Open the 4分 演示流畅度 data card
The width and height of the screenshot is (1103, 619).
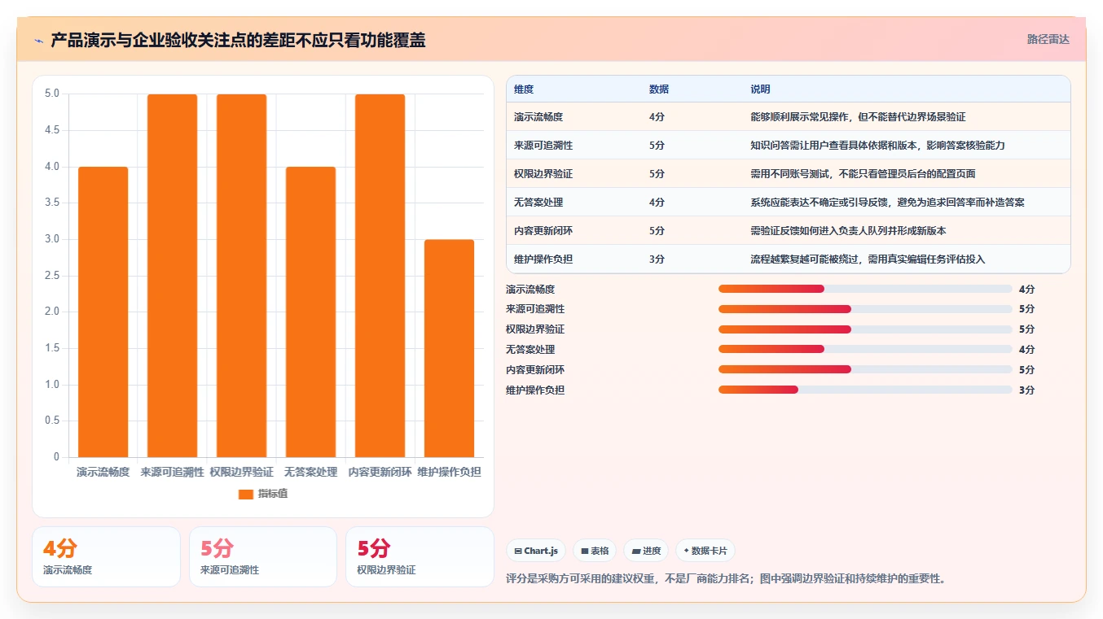coord(106,556)
